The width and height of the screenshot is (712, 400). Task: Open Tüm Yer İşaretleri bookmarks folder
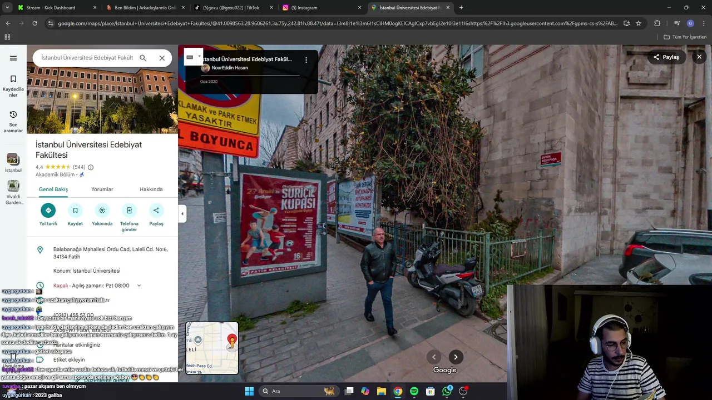coord(685,37)
